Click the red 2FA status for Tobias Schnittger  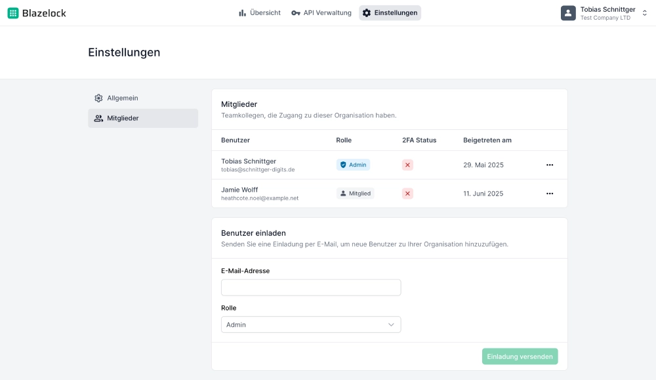407,165
